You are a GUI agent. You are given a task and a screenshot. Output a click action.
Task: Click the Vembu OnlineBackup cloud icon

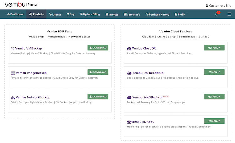click(x=129, y=73)
